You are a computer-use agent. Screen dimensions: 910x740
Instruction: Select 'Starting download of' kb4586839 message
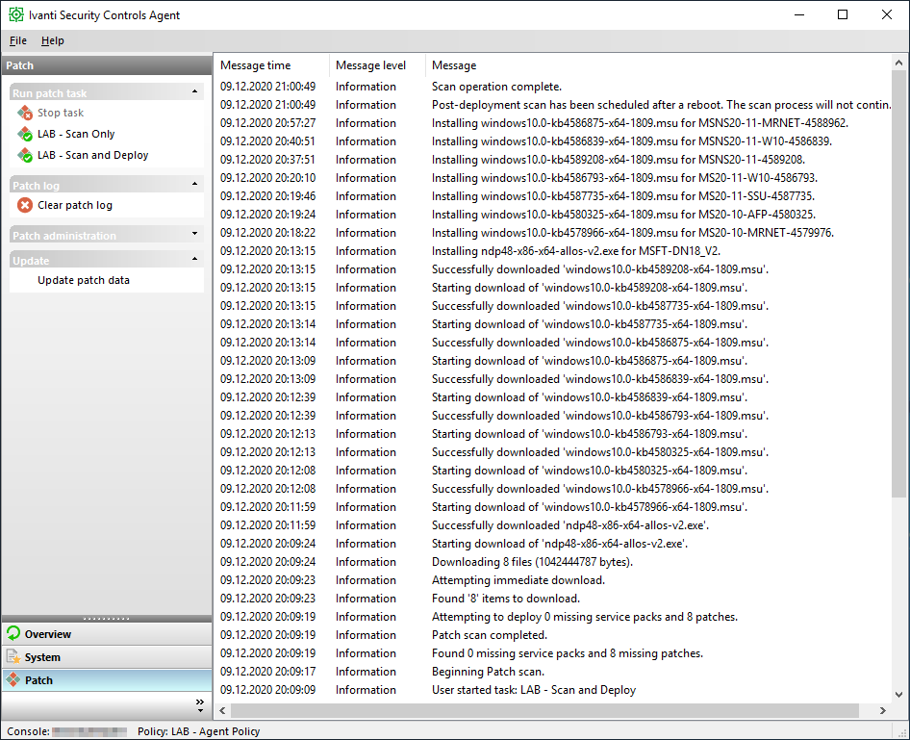[x=590, y=397]
